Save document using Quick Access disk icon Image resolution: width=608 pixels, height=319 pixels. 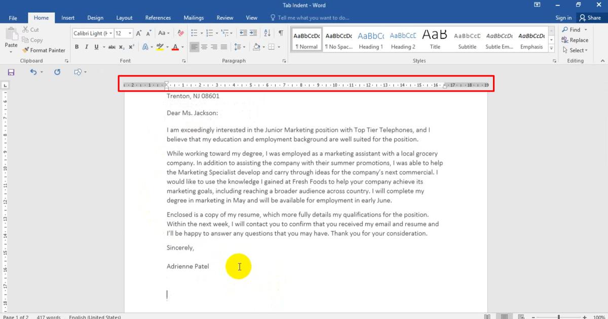click(11, 72)
